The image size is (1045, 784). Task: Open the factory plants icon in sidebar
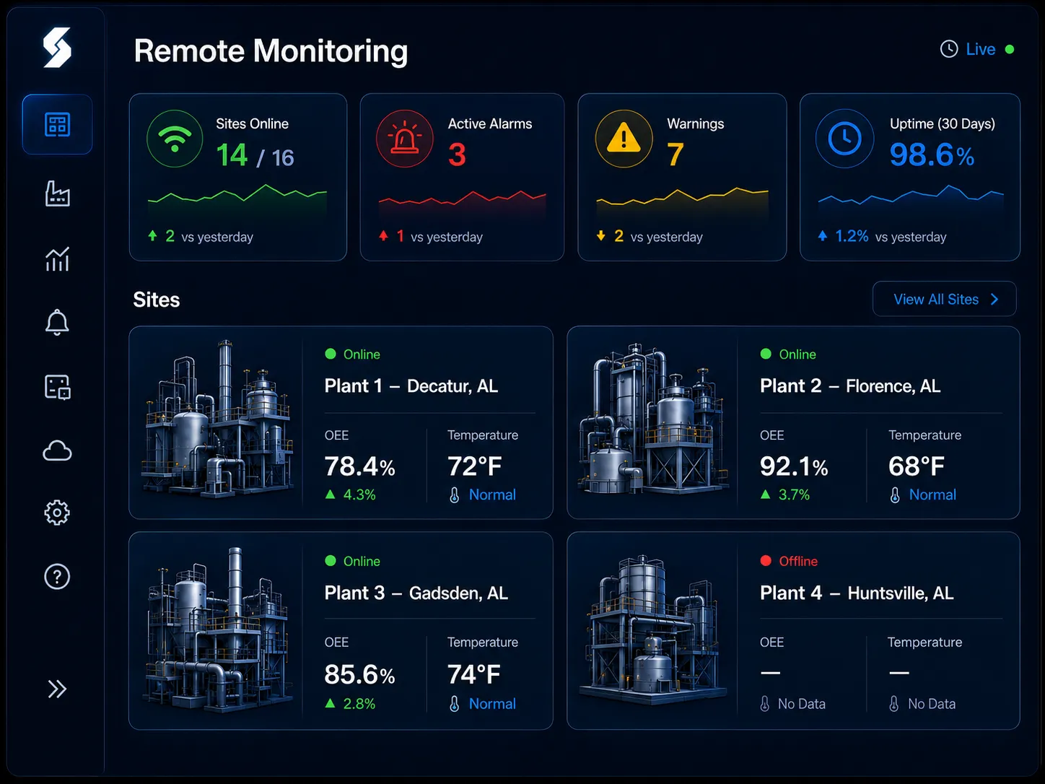click(57, 193)
